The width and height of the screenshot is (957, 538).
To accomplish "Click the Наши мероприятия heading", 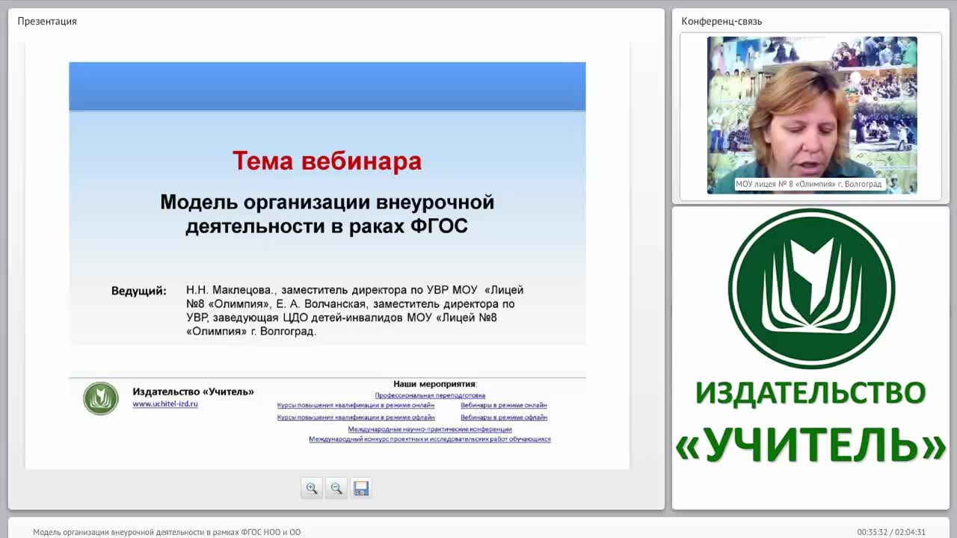I will tap(435, 384).
